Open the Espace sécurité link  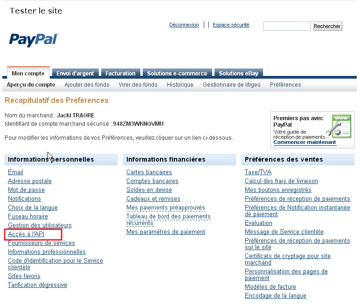pyautogui.click(x=231, y=25)
